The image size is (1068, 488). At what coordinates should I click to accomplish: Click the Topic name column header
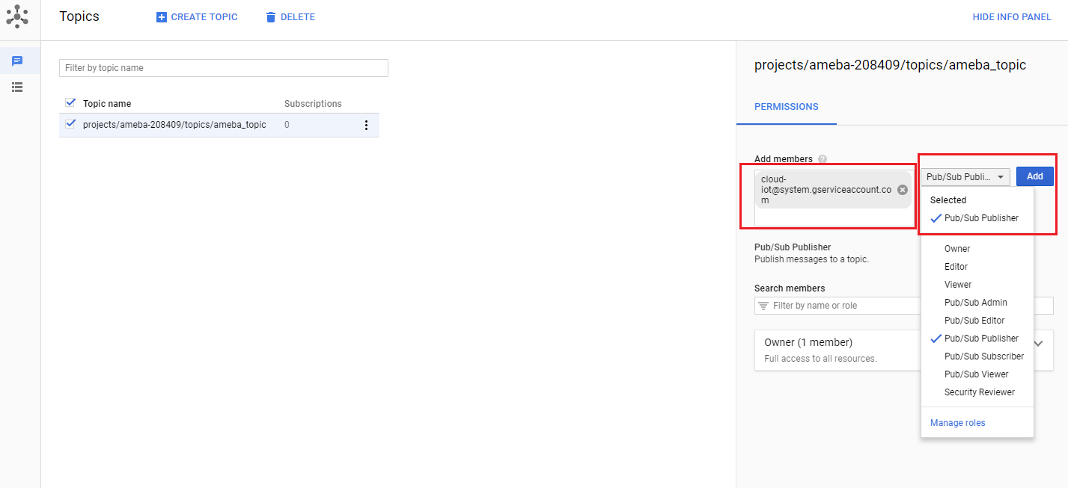(107, 104)
